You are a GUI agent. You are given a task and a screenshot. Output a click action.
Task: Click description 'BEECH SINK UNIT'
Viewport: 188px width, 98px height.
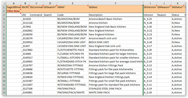click(x=116, y=42)
